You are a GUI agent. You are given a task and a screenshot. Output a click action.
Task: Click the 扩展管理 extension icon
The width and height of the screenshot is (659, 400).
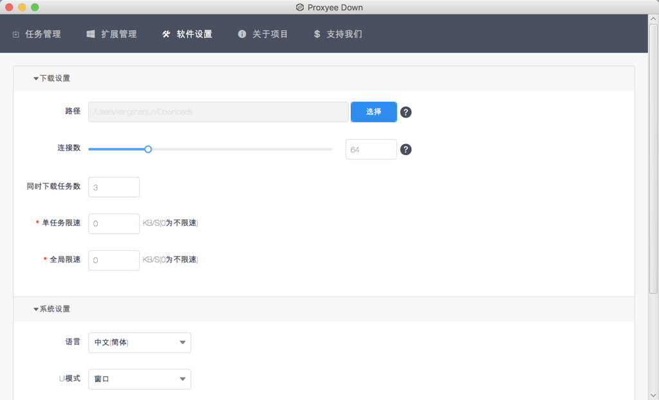(x=90, y=34)
